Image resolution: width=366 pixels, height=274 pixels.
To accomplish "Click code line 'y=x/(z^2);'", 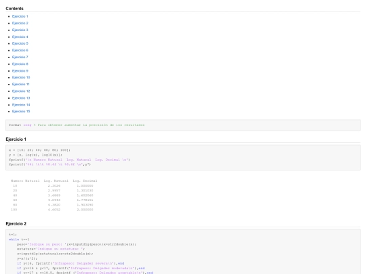I will click(x=27, y=258).
